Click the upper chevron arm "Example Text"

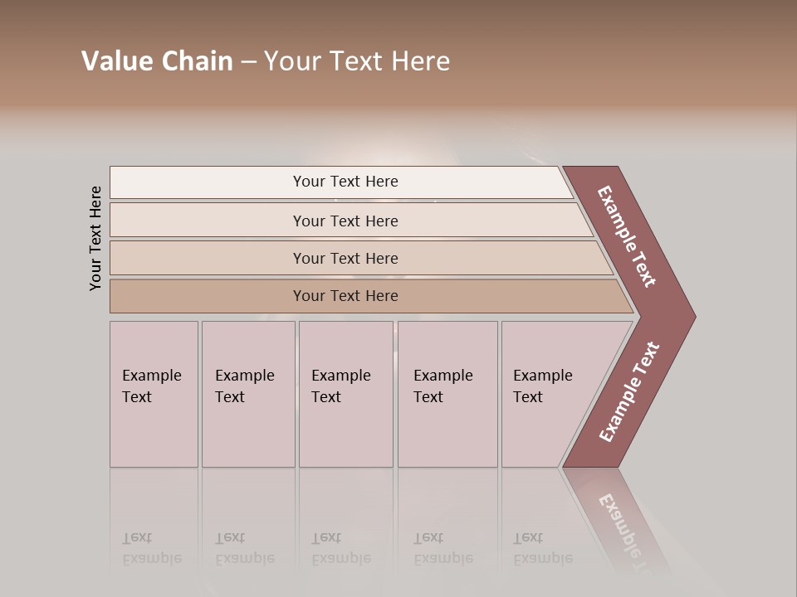628,237
